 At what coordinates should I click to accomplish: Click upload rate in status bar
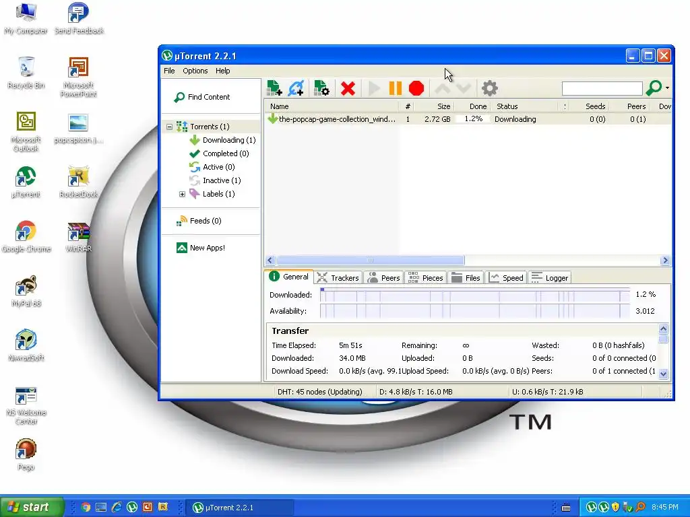point(547,392)
